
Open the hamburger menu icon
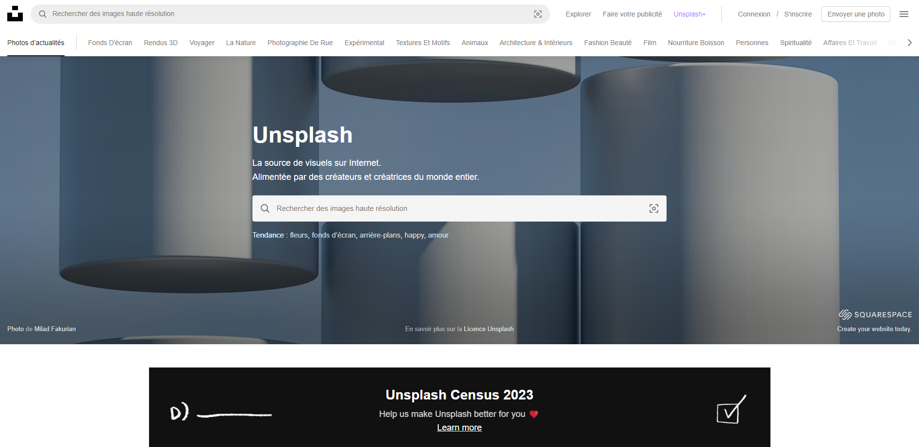(x=903, y=14)
